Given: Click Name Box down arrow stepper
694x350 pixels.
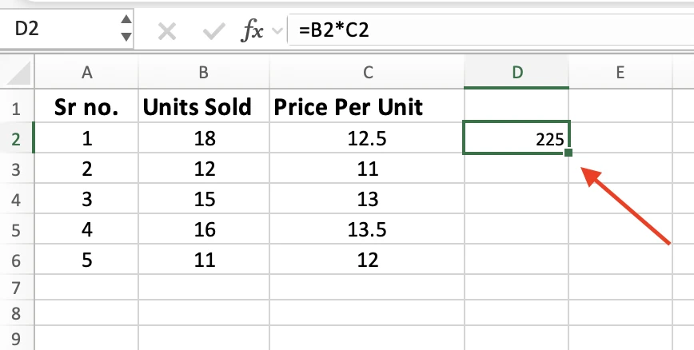Looking at the screenshot, I should pos(126,37).
